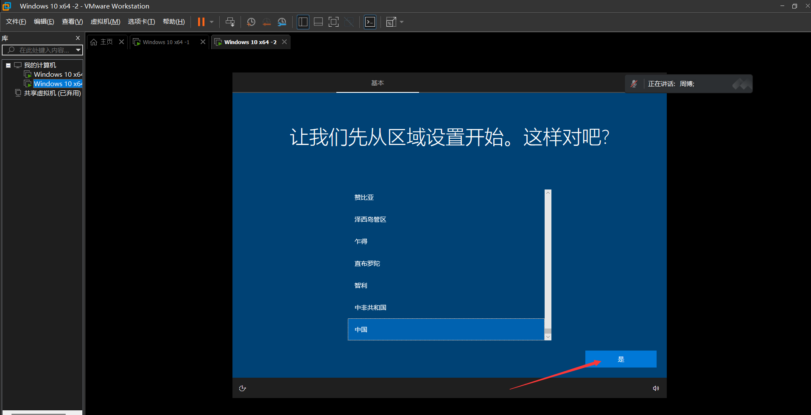Click the 正在讲话: 周博 speaker label
This screenshot has height=415, width=811.
[671, 84]
